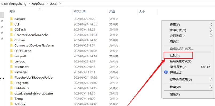Click the Lenovo folder icon
Image resolution: width=215 pixels, height=106 pixels.
coord(11,61)
